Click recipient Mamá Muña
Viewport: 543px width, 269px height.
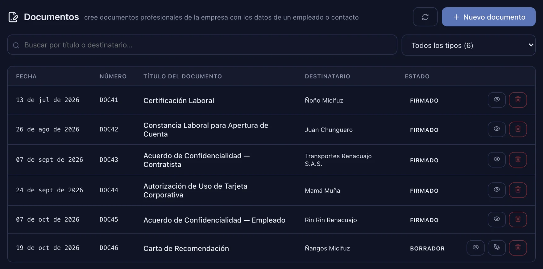(x=322, y=190)
